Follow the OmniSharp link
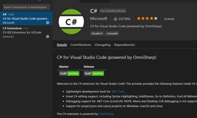This screenshot has width=197, height=118. point(106,114)
